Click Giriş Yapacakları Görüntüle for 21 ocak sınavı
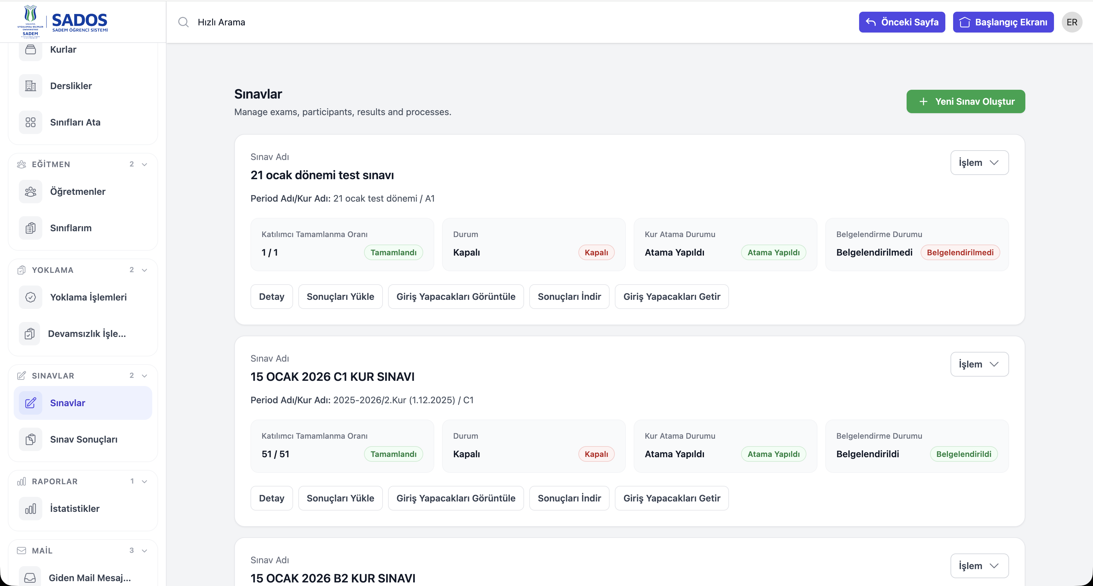Screen dimensions: 1093x586 tap(456, 296)
